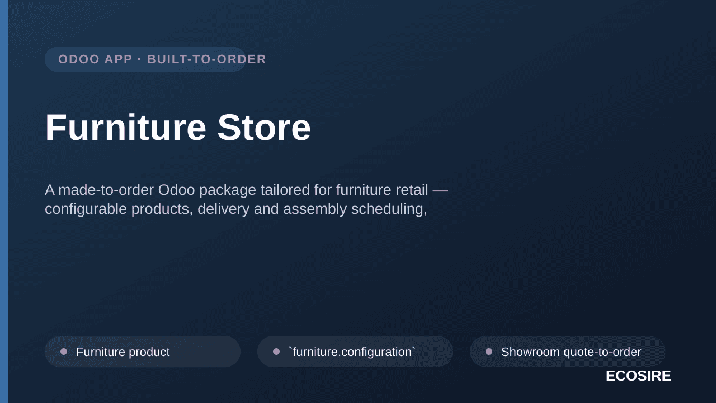The image size is (716, 403).
Task: Click the words assembly scheduling in the description
Action: (x=355, y=209)
